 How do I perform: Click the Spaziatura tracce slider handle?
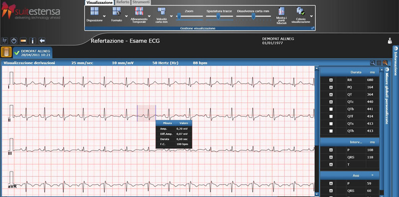218,16
